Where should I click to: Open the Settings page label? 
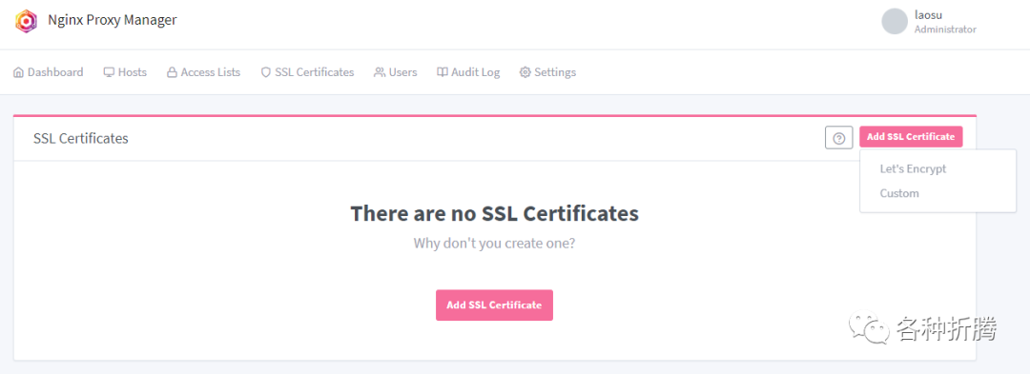pos(555,72)
